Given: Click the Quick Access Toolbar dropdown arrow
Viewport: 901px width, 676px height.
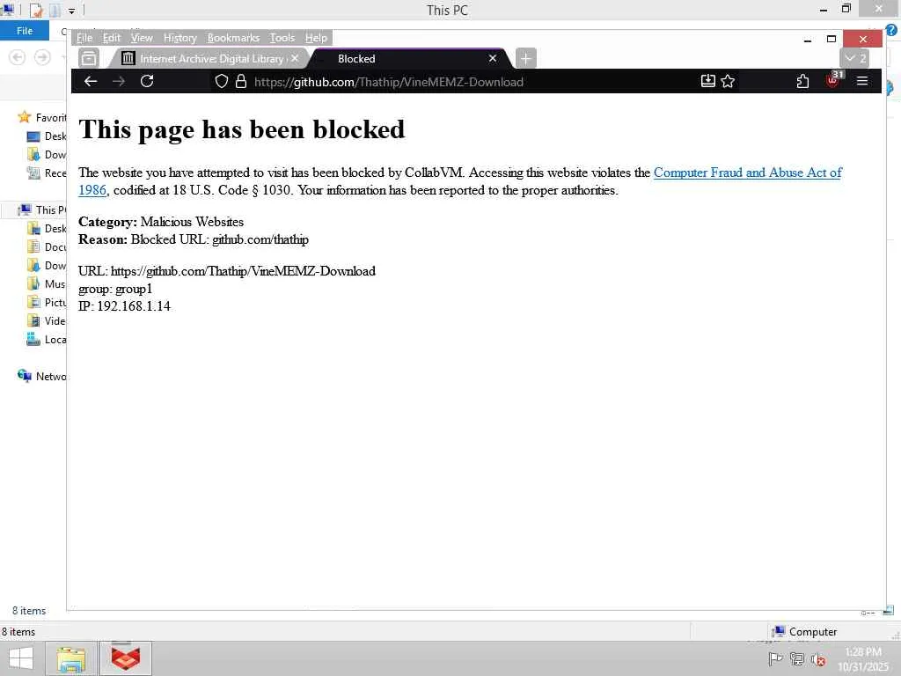Looking at the screenshot, I should point(71,11).
